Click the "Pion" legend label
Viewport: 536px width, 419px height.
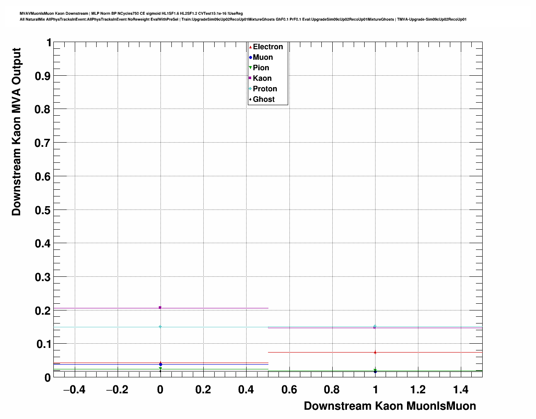[261, 68]
